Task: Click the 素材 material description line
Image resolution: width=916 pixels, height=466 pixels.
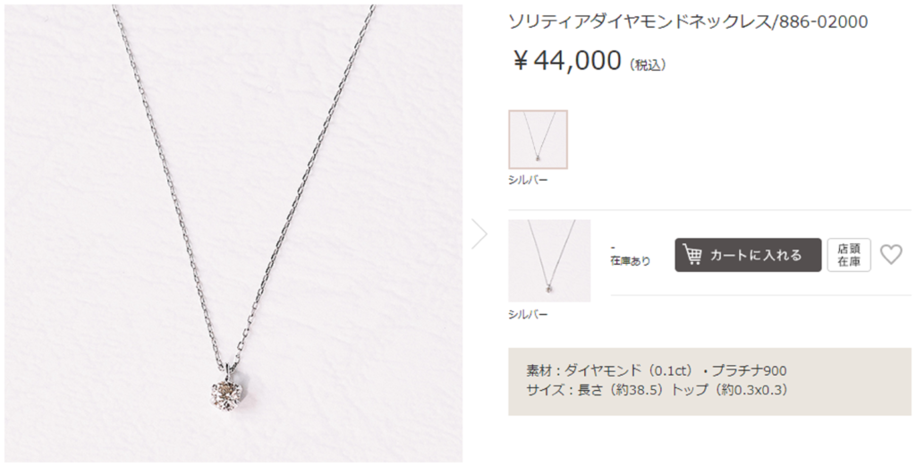Action: tap(656, 371)
